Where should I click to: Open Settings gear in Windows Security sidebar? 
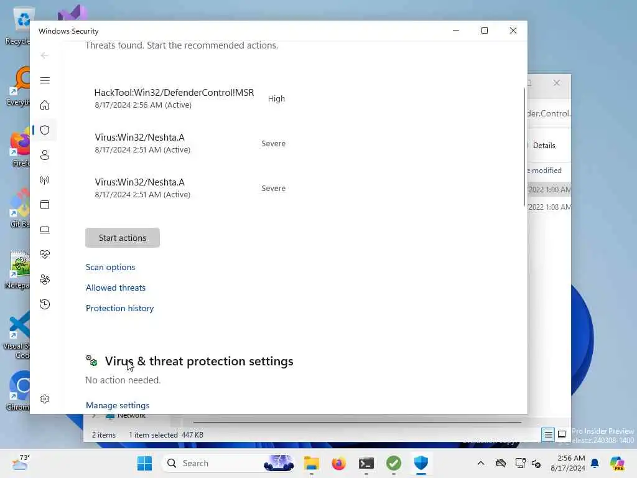[45, 399]
